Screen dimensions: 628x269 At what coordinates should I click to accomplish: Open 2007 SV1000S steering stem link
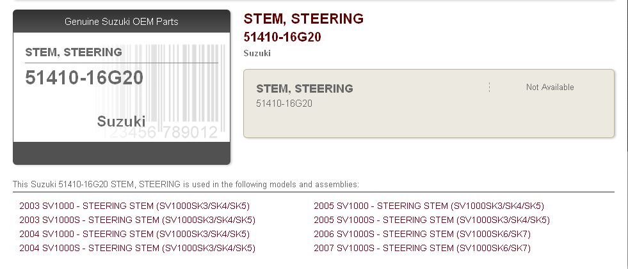coord(422,248)
